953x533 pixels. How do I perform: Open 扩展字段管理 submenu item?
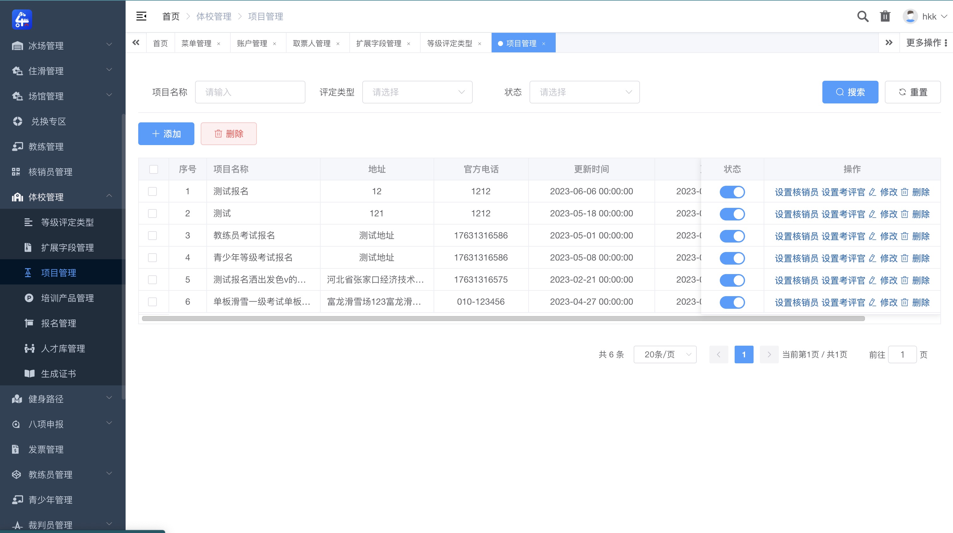pyautogui.click(x=61, y=247)
